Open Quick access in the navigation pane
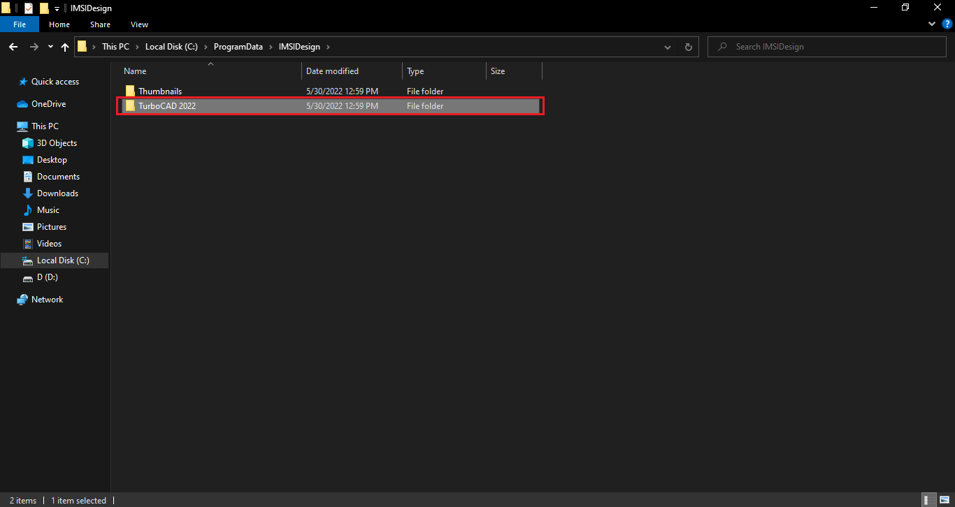Viewport: 955px width, 507px height. [55, 82]
